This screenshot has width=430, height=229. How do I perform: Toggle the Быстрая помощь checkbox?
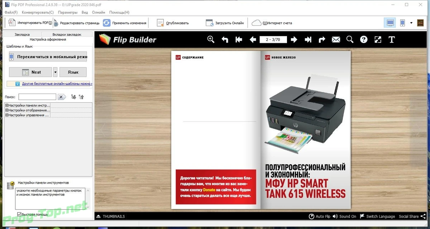[19, 214]
